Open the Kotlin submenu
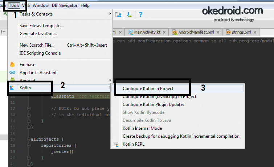Image resolution: width=274 pixels, height=167 pixels. [x=60, y=87]
